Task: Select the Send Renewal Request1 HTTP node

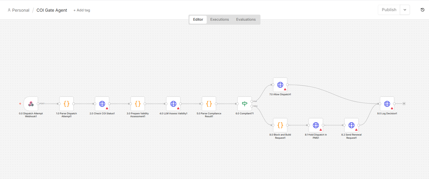Action: [351, 125]
